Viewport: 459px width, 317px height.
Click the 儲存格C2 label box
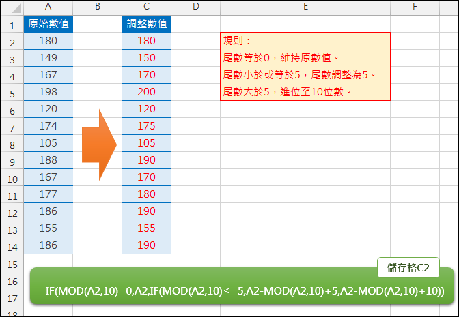(408, 267)
